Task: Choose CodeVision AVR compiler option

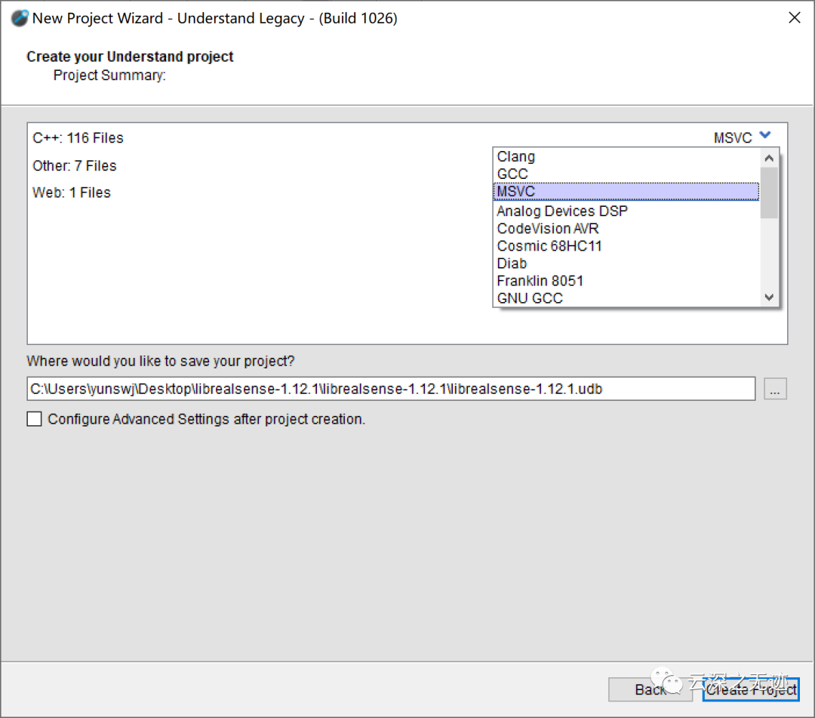Action: pos(548,229)
